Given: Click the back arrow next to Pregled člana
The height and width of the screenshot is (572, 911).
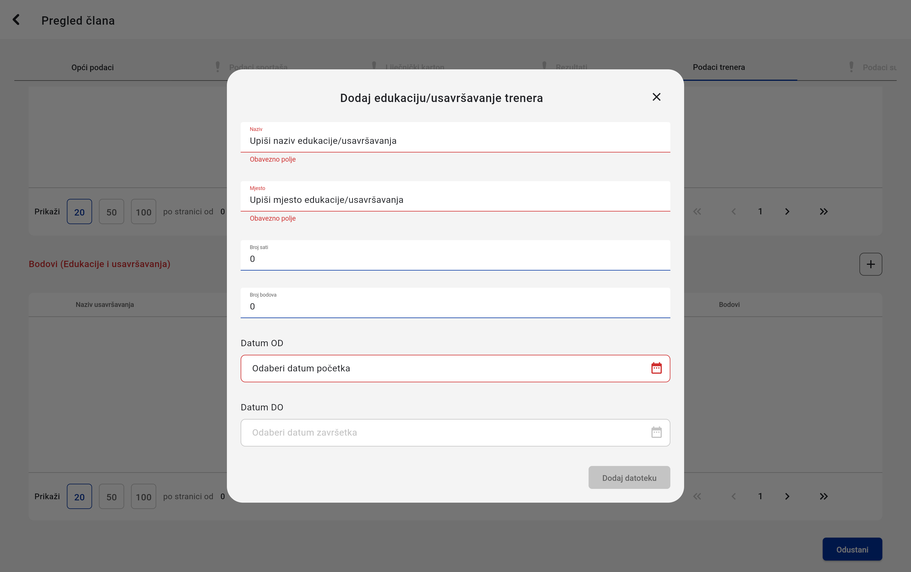Looking at the screenshot, I should click(x=16, y=20).
